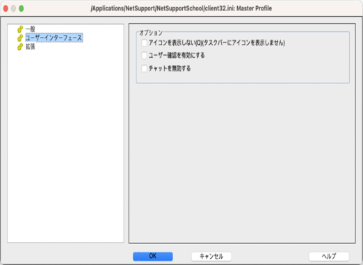Image resolution: width=363 pixels, height=265 pixels.
Task: Open help via the ヘルプ button
Action: tap(329, 256)
